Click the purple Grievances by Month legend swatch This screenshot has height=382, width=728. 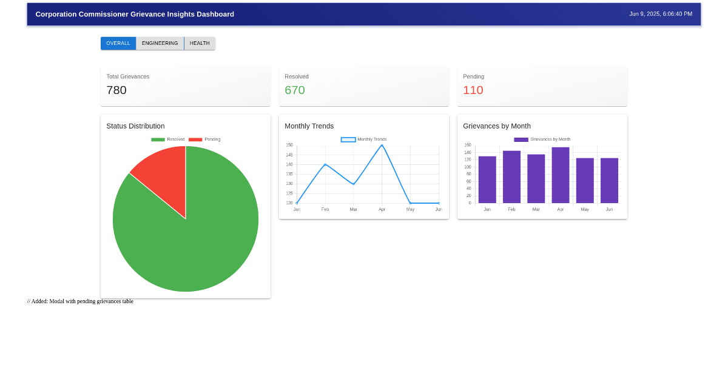(521, 139)
